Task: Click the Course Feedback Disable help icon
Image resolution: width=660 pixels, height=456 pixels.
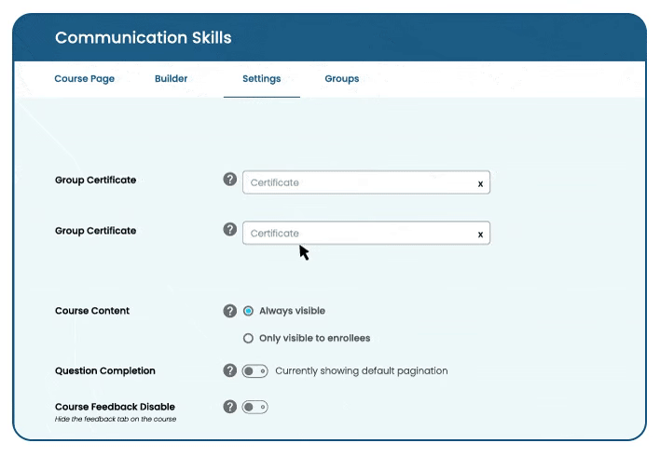Action: [230, 407]
